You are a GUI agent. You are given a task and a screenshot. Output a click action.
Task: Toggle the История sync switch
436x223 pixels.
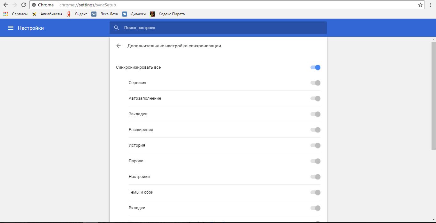pyautogui.click(x=315, y=145)
